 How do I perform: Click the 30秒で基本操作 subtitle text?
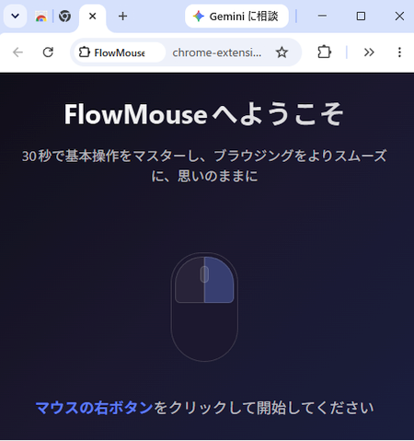pyautogui.click(x=204, y=166)
